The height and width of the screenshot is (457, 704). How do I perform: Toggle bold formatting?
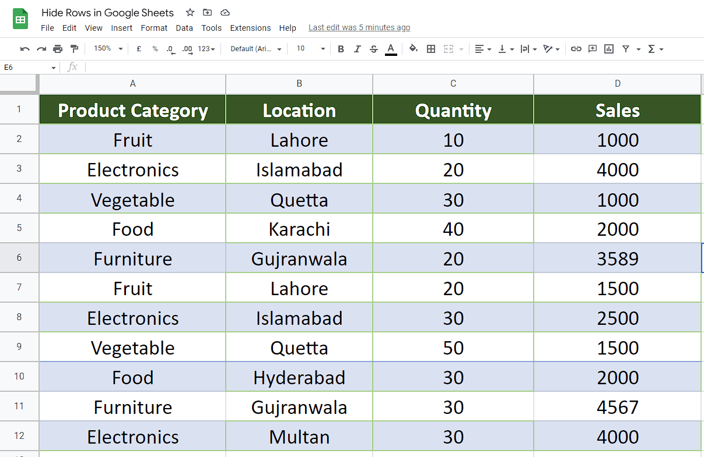(341, 49)
